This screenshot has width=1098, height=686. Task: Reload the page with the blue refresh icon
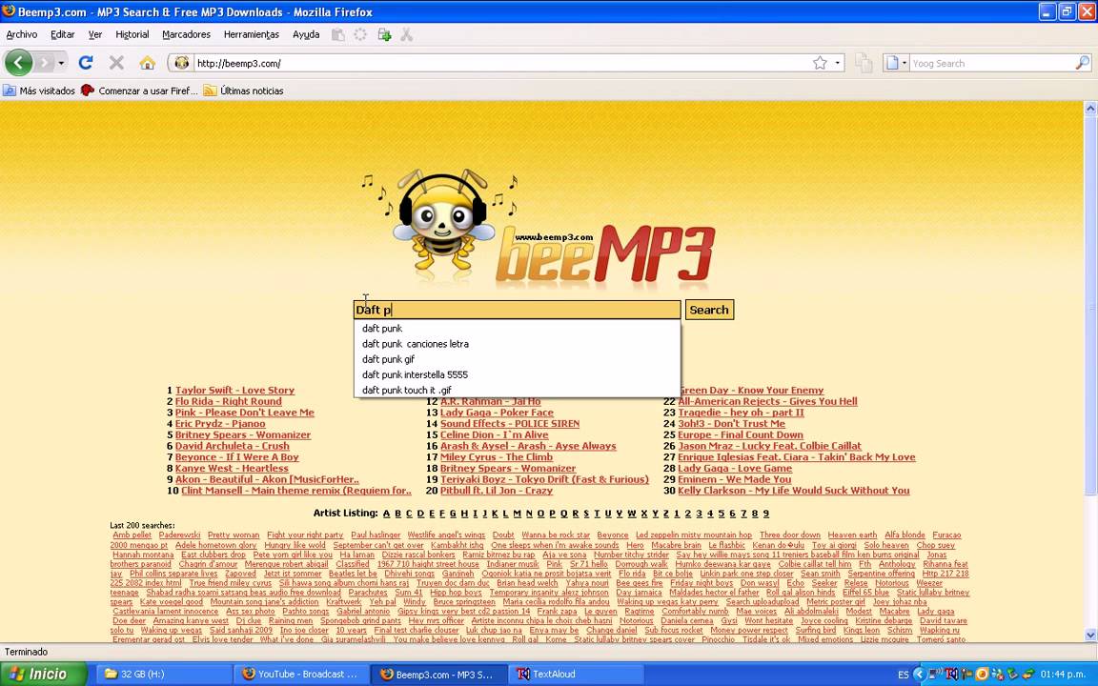pos(86,63)
